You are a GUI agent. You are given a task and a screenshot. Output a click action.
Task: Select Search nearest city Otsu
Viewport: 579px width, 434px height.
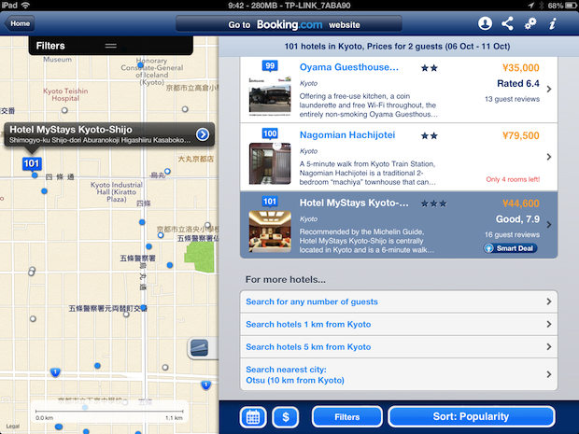[399, 374]
